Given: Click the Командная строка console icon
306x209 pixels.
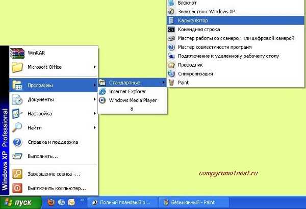Looking at the screenshot, I should (x=171, y=30).
